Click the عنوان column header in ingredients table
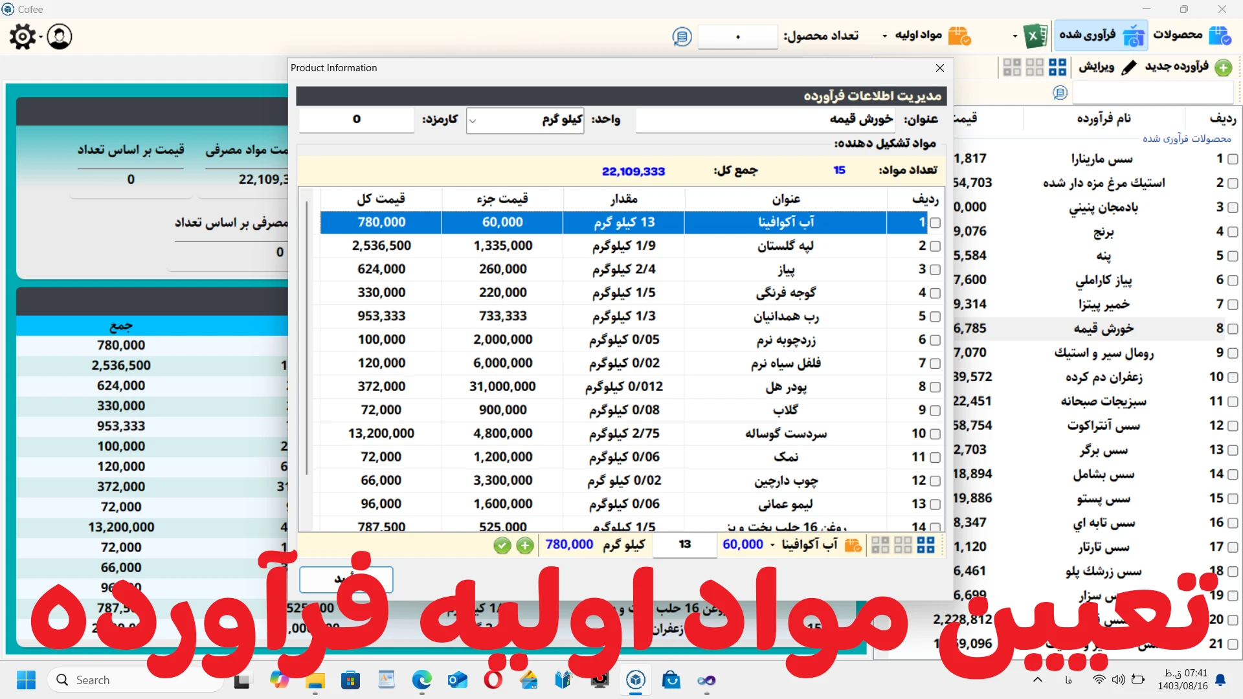1243x699 pixels. [x=785, y=199]
